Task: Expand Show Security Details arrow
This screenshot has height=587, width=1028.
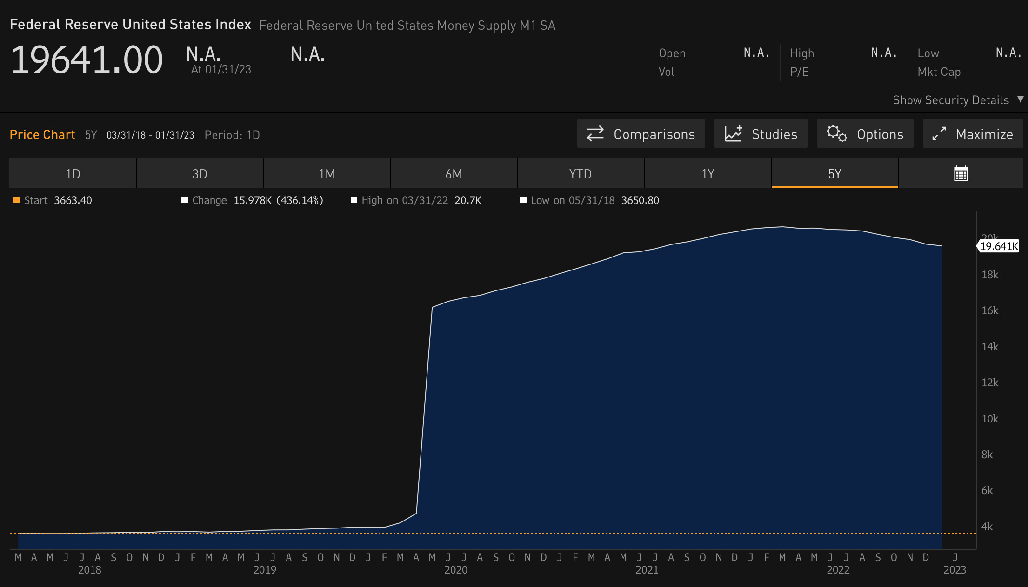Action: click(1021, 99)
